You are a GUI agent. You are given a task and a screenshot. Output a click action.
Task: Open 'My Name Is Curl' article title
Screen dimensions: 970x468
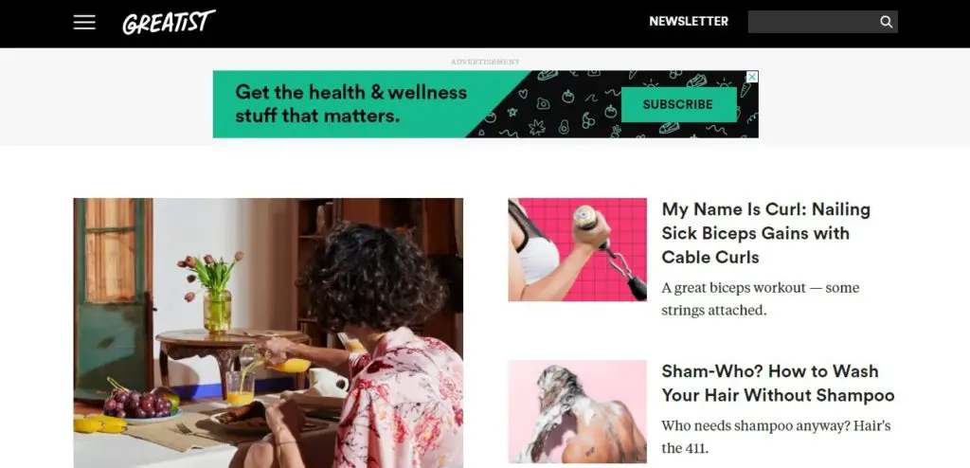point(765,233)
